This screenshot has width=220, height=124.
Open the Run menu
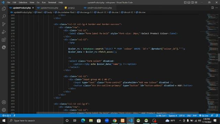[x=44, y=2]
